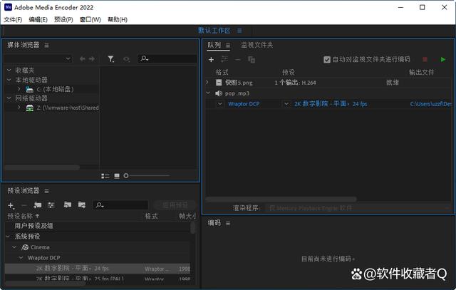This screenshot has width=456, height=290.
Task: Click the add output icon in Queue toolbar
Action: [224, 60]
